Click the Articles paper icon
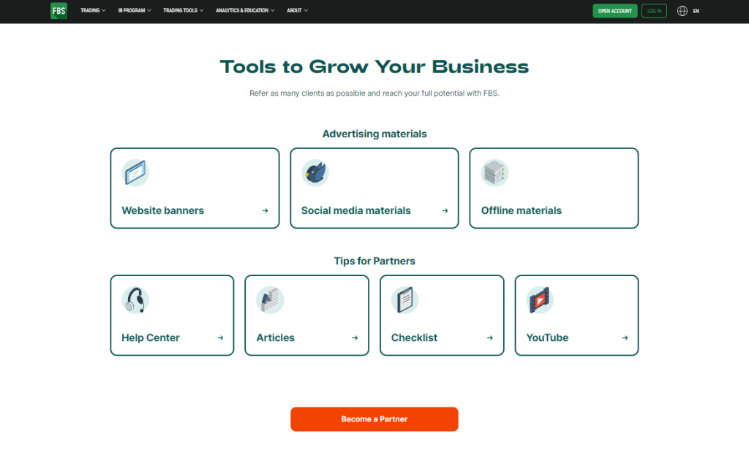749x455 pixels. tap(270, 300)
